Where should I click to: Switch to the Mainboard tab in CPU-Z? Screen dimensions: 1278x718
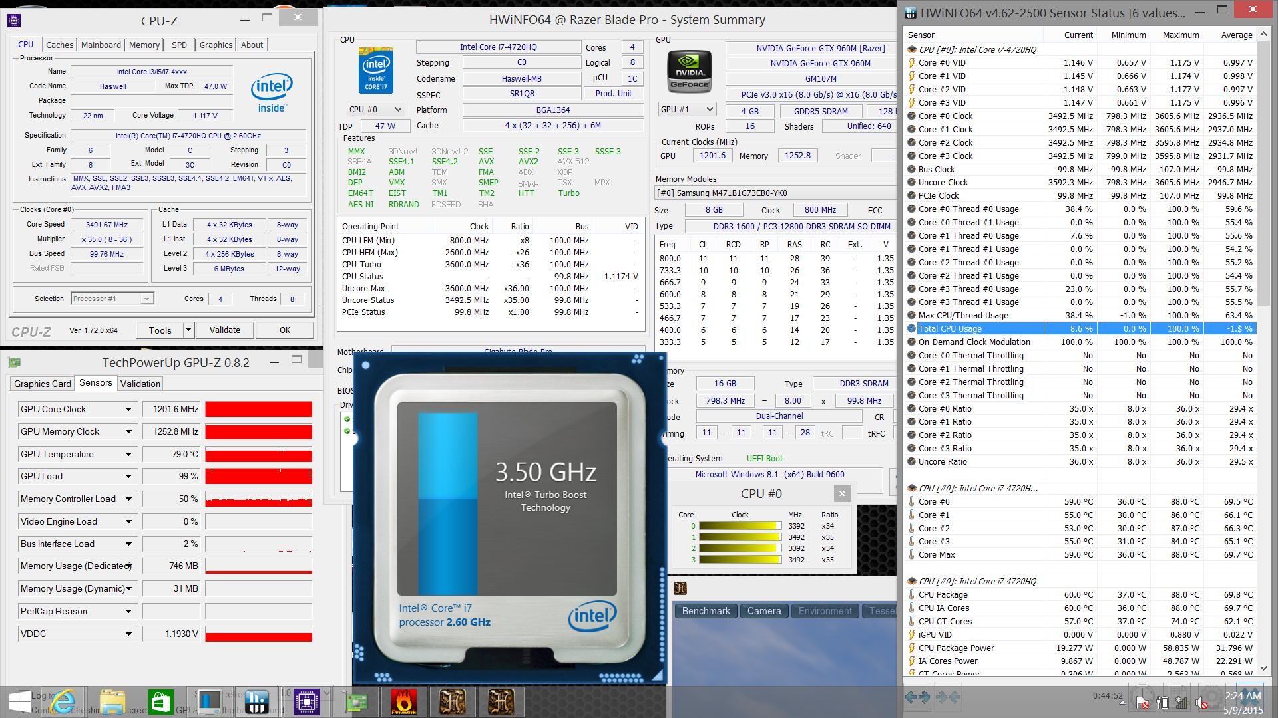point(101,45)
